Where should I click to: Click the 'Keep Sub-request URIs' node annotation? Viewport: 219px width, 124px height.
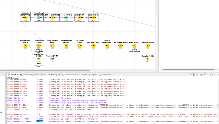point(39,65)
